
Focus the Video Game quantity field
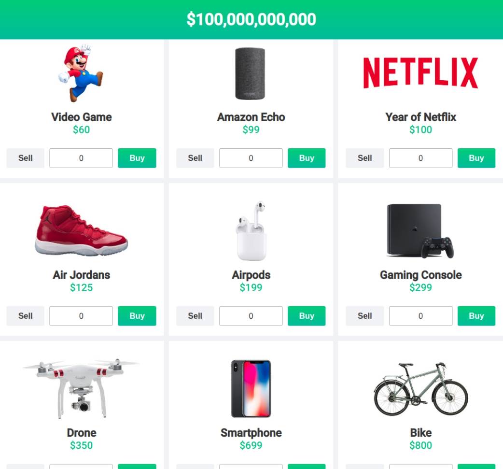point(81,158)
